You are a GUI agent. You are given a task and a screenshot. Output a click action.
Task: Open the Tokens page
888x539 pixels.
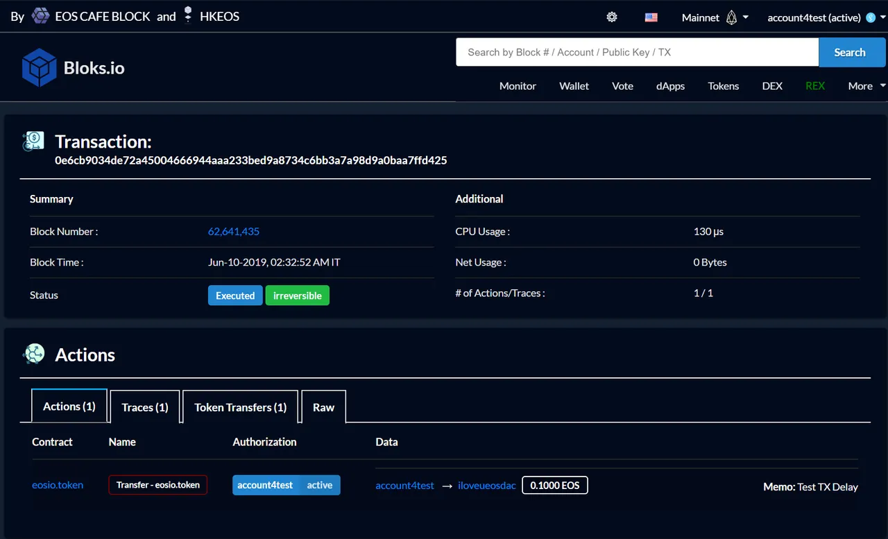[x=723, y=86]
